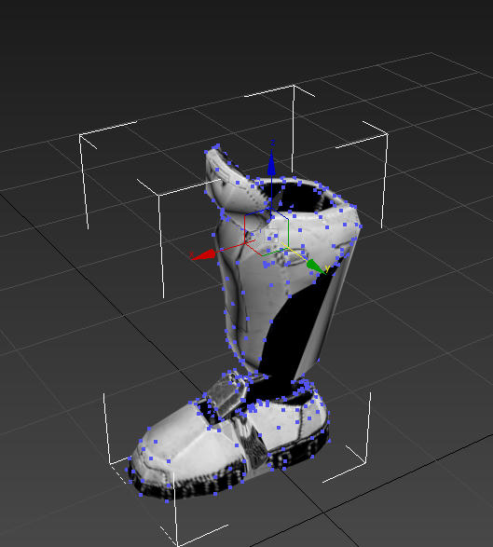Click the green Y axis arrowhead

click(316, 267)
